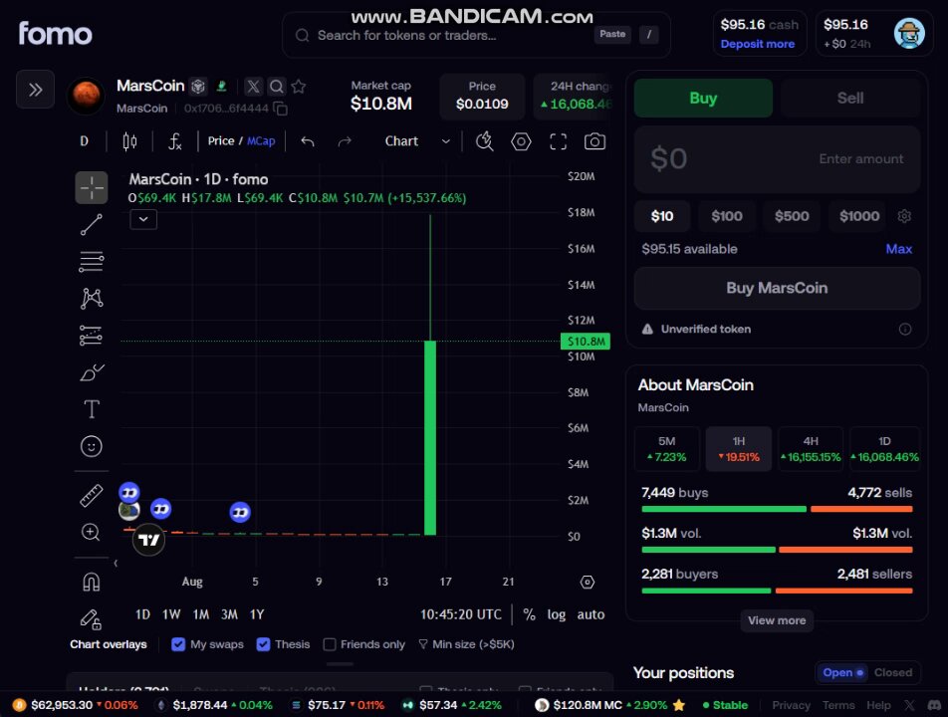Viewport: 948px width, 717px height.
Task: Select the chart patterns tool
Action: pyautogui.click(x=92, y=298)
